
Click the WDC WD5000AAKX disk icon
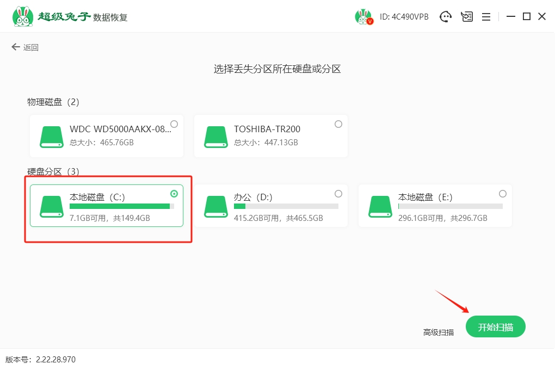(x=52, y=136)
